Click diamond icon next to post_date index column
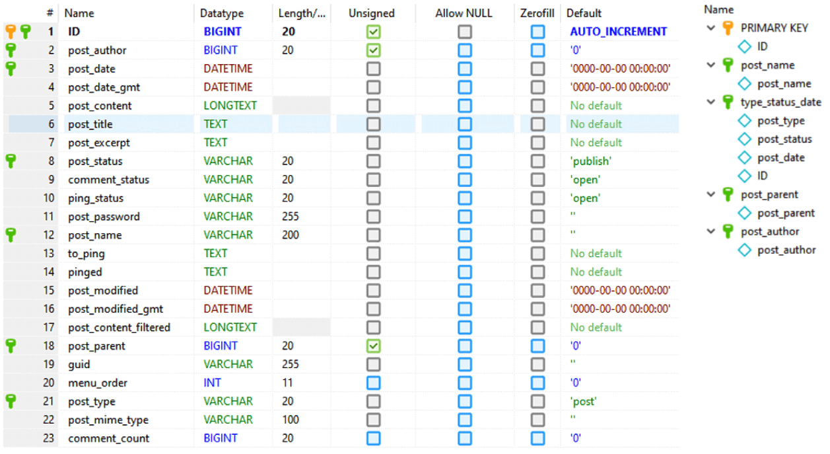 (745, 157)
